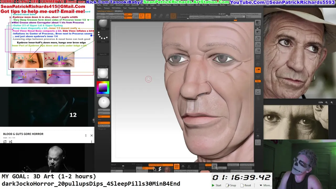Screen dimensions: 336x189
Task: Click the Del Hidden button
Action: [192, 171]
